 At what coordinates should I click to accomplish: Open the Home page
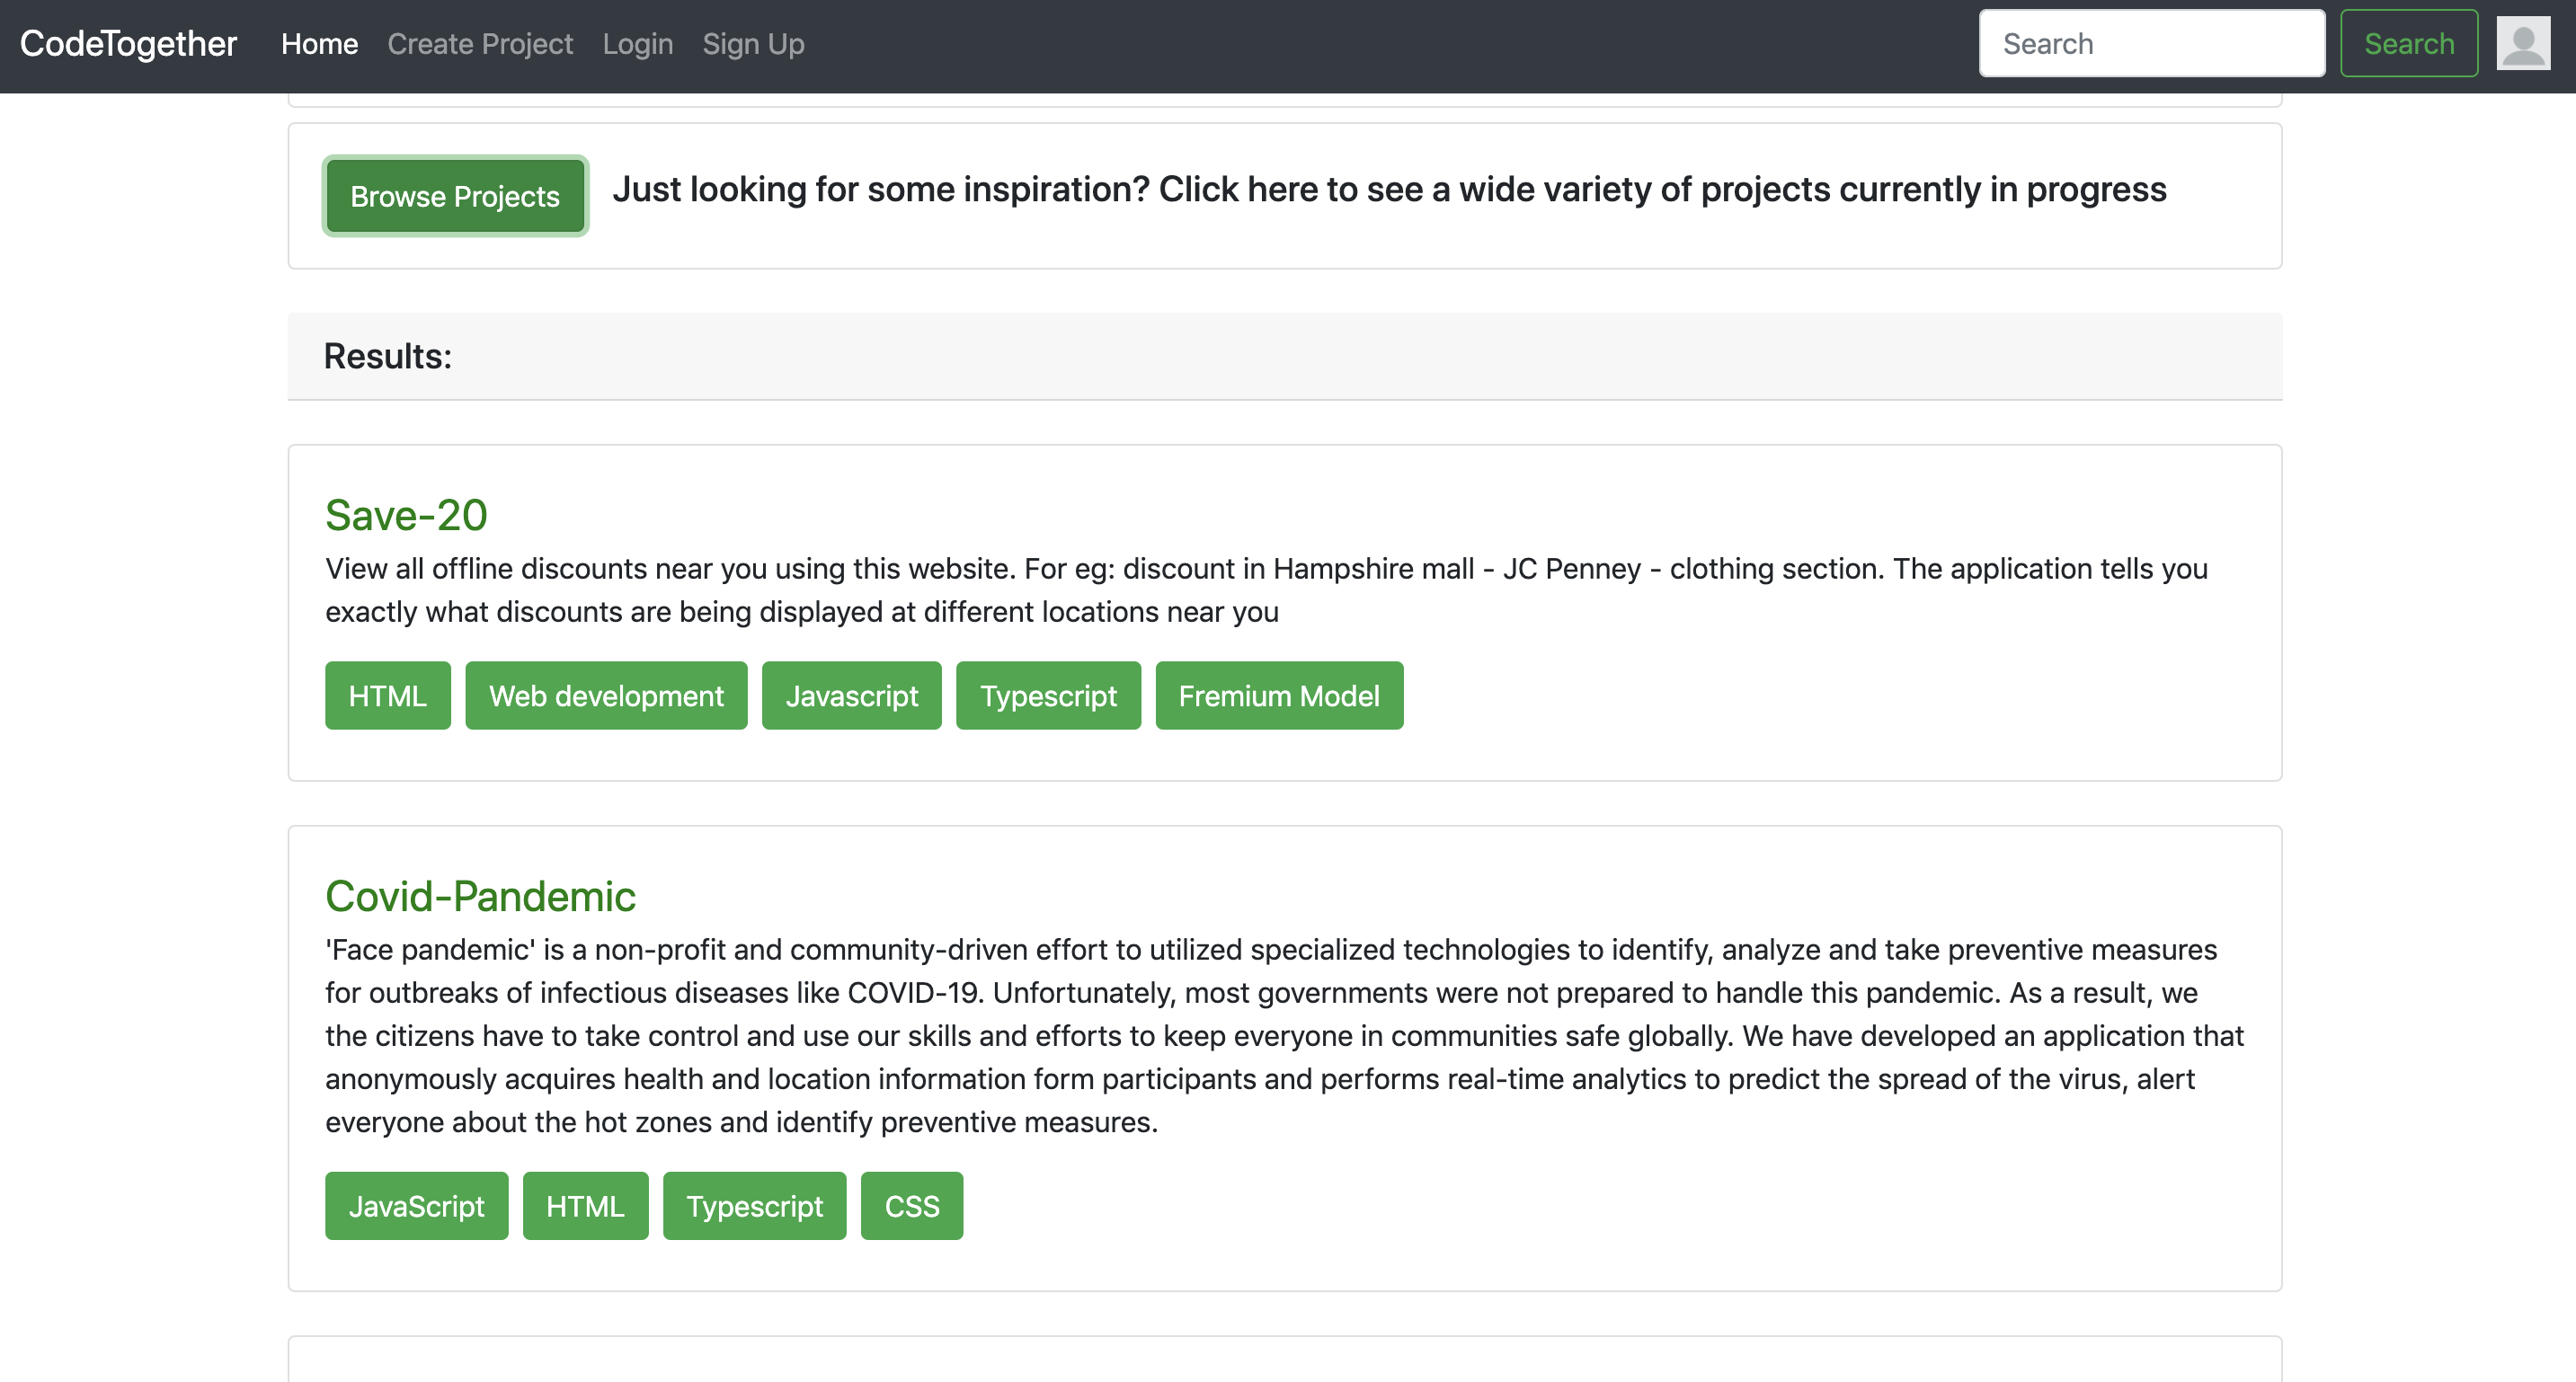pos(319,44)
